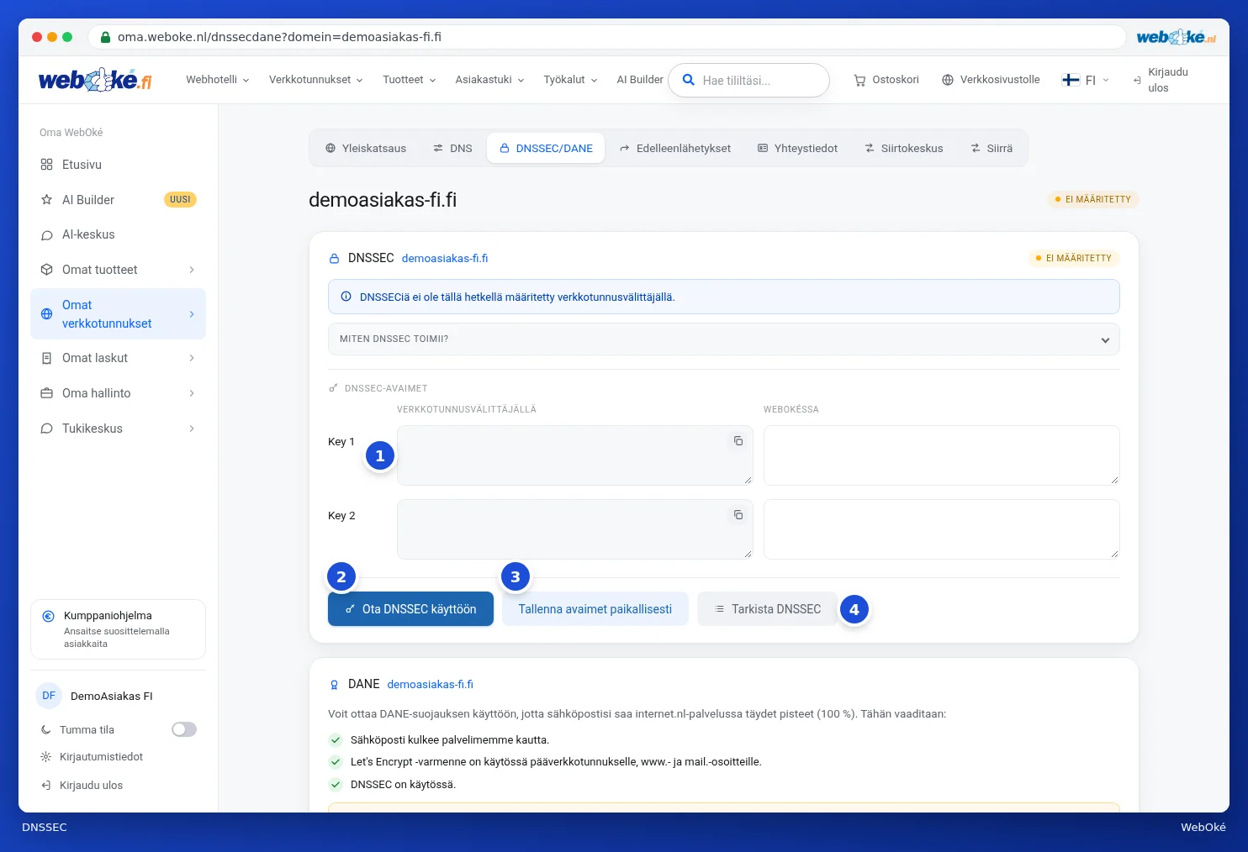Open the Asiakastuki dropdown menu
Viewport: 1248px width, 852px height.
(490, 80)
